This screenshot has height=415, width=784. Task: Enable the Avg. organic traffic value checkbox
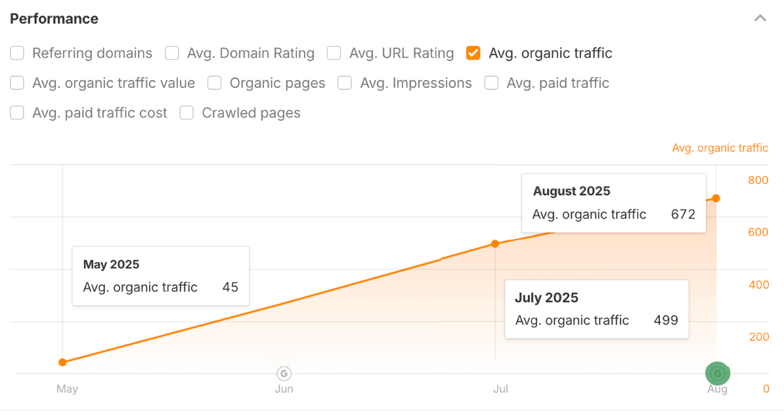click(x=16, y=83)
